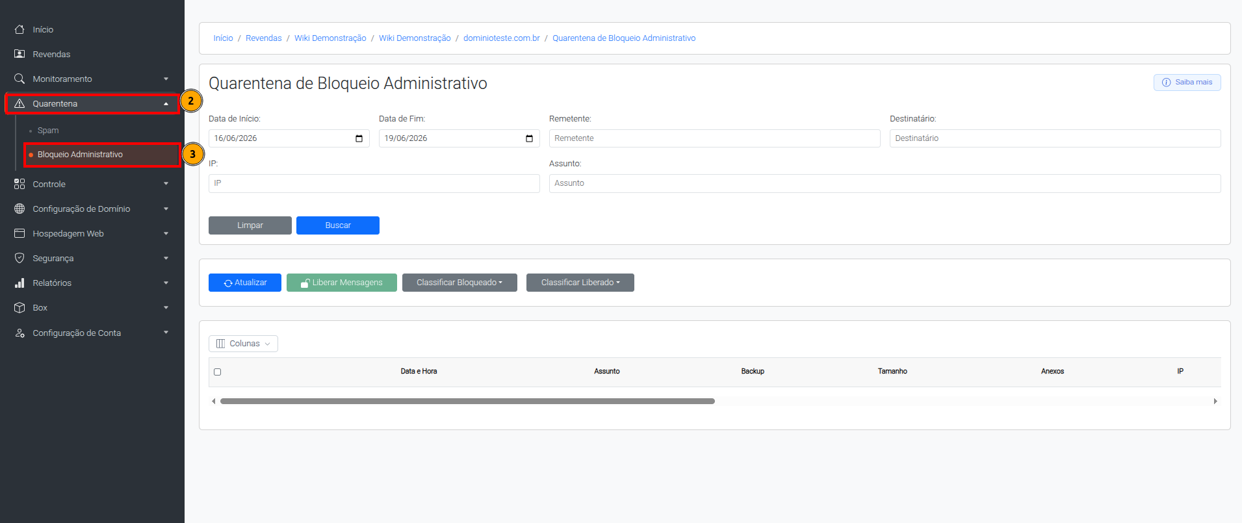Click the refresh icon on Atualizar
The image size is (1242, 523).
pos(228,283)
